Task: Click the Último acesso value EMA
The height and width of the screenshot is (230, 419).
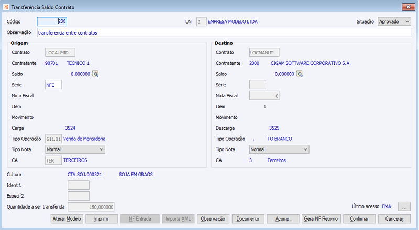Action: tap(387, 206)
